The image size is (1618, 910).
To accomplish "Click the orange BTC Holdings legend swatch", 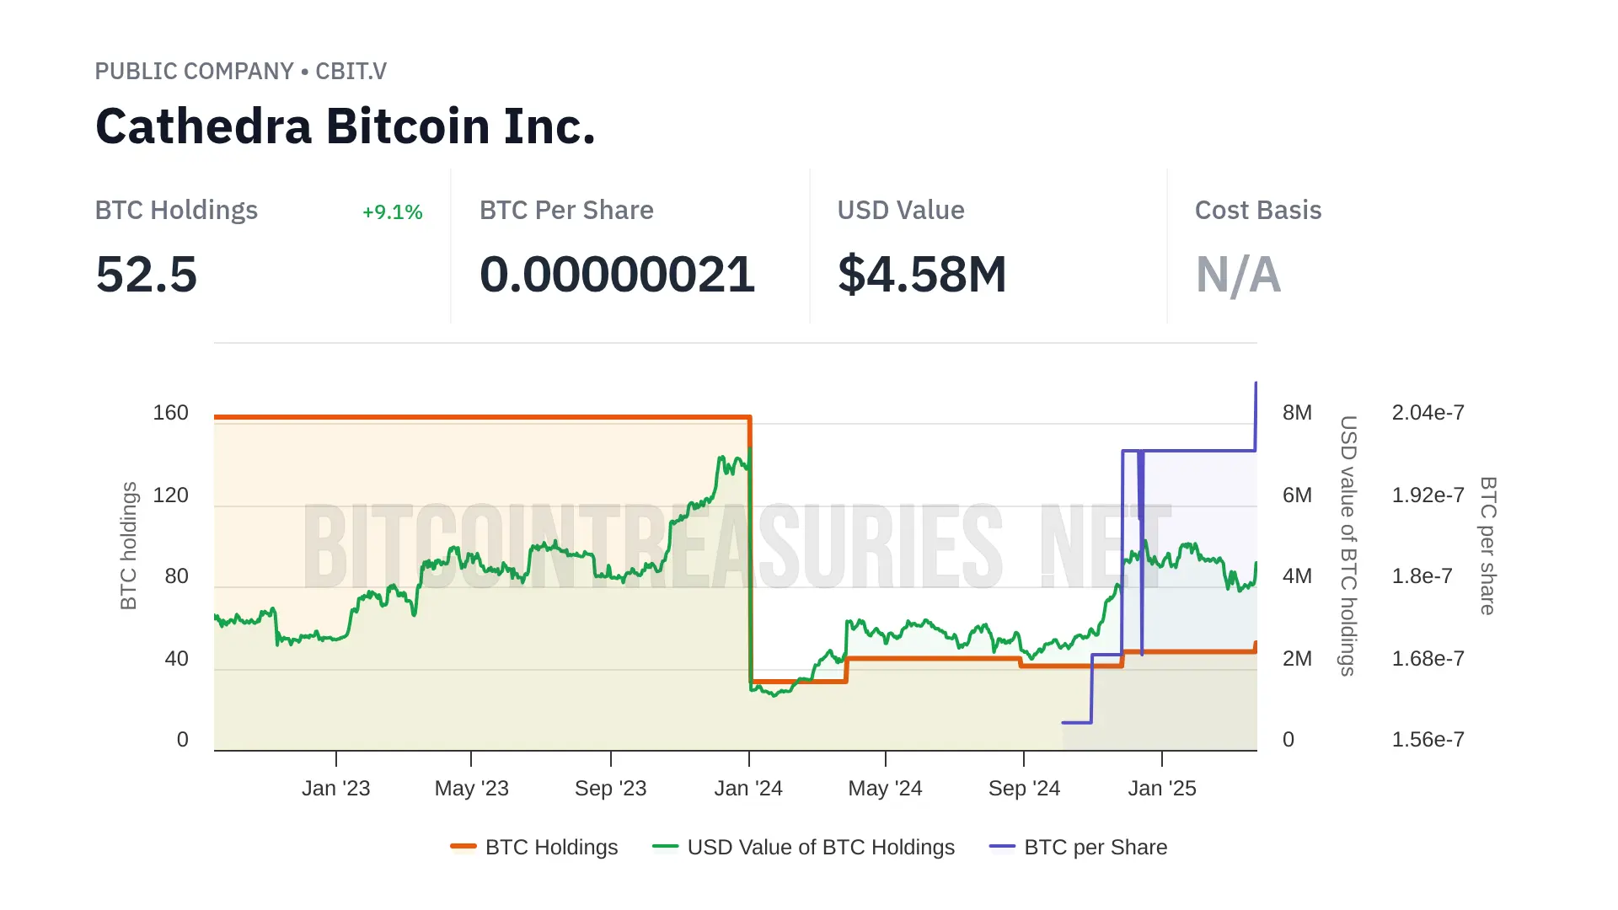I will point(463,847).
